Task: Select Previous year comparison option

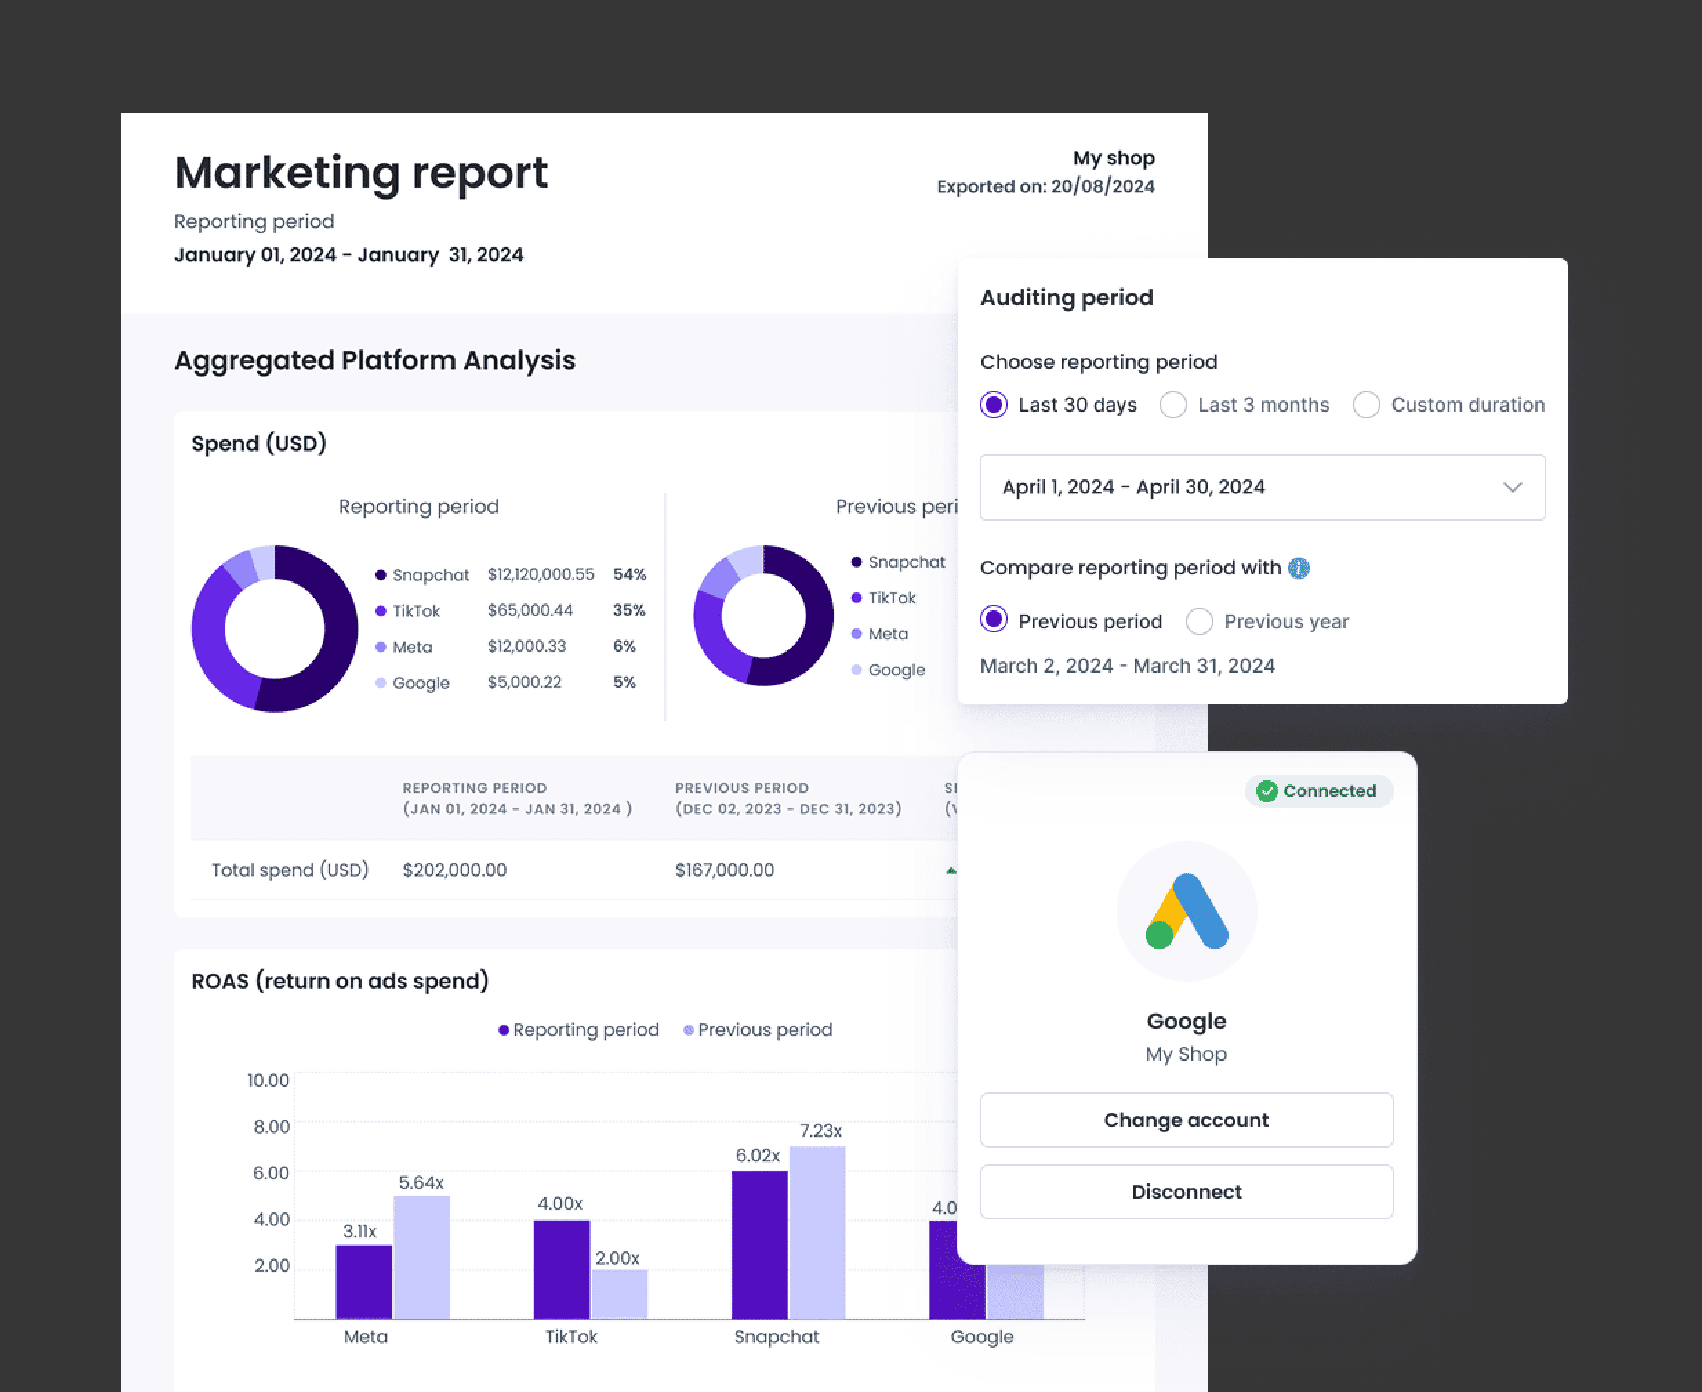Action: (x=1199, y=621)
